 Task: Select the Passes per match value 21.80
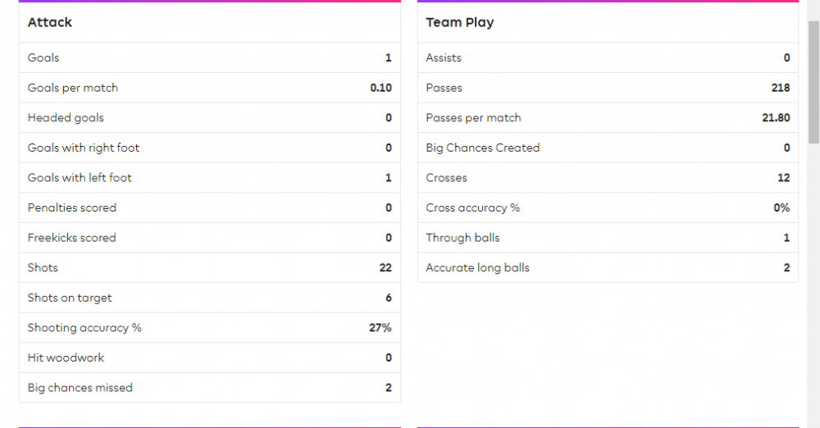pyautogui.click(x=776, y=118)
